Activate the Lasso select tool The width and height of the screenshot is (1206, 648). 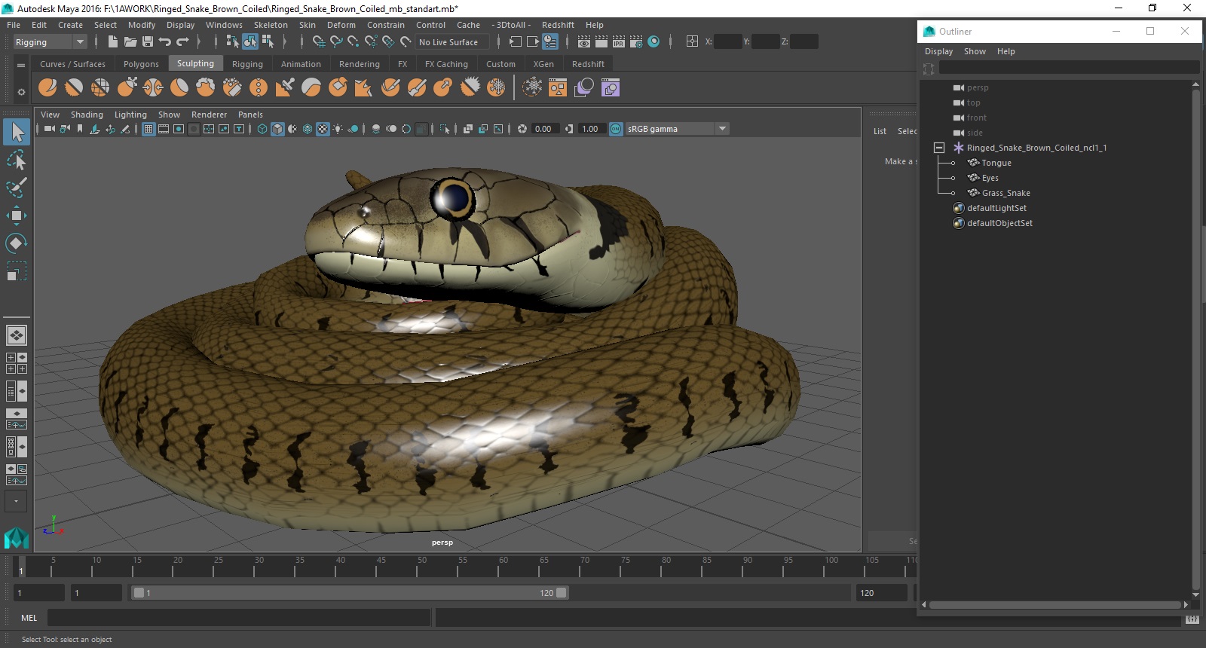17,160
